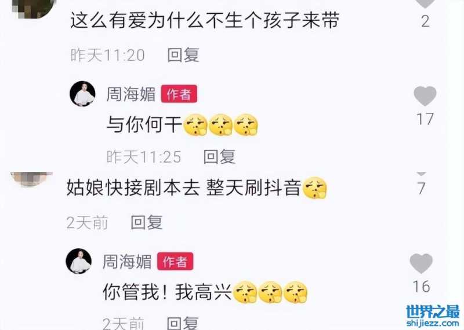Tap 回复 next to 昨天11:20
Screen dimensions: 464x330
pyautogui.click(x=183, y=55)
